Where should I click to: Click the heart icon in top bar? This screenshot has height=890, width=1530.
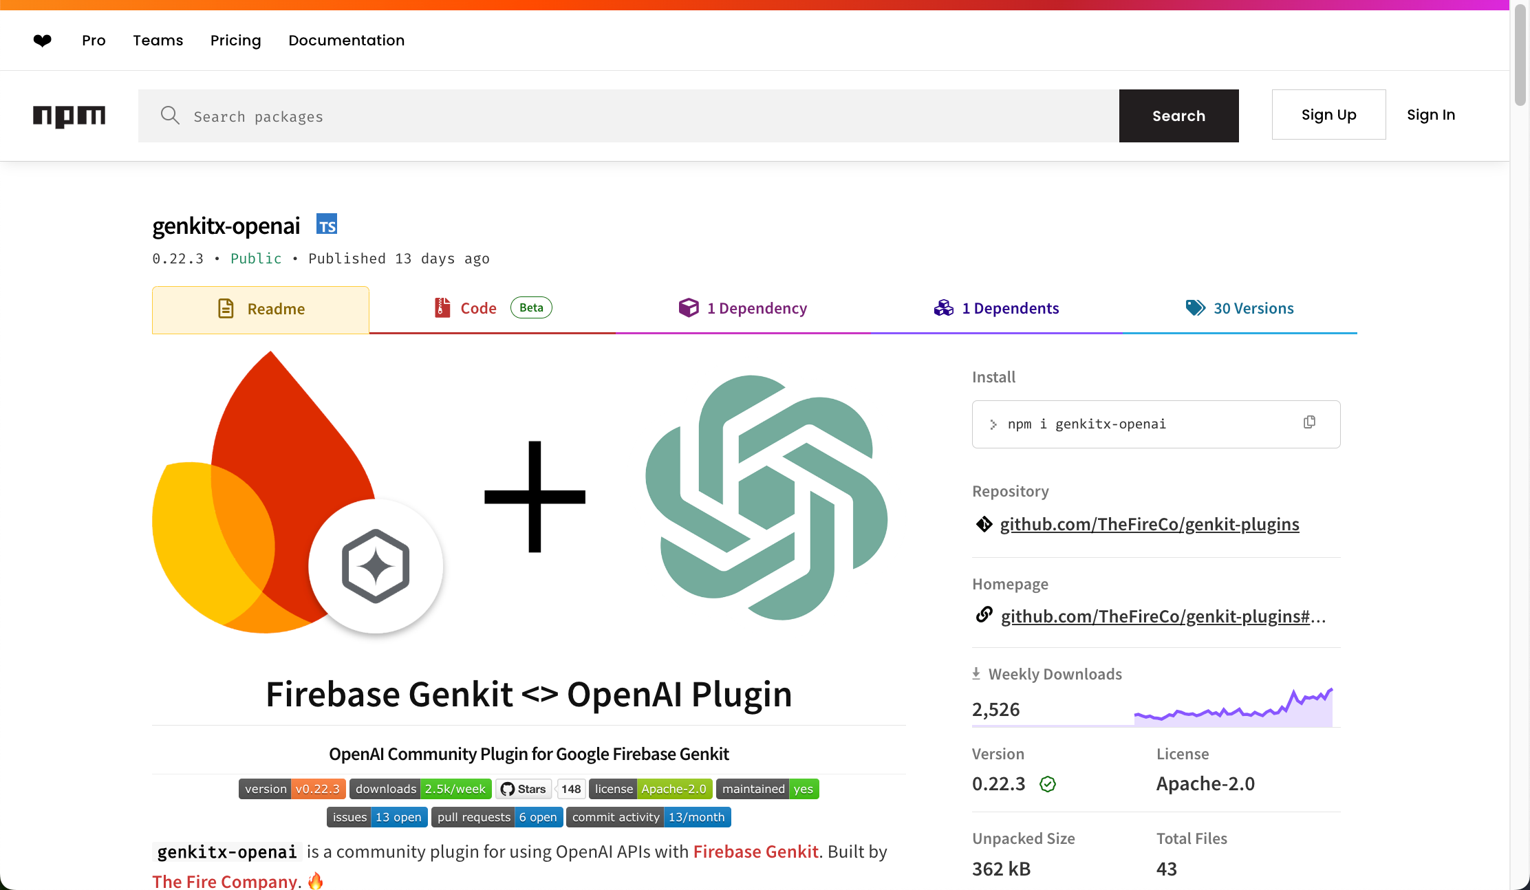[43, 41]
